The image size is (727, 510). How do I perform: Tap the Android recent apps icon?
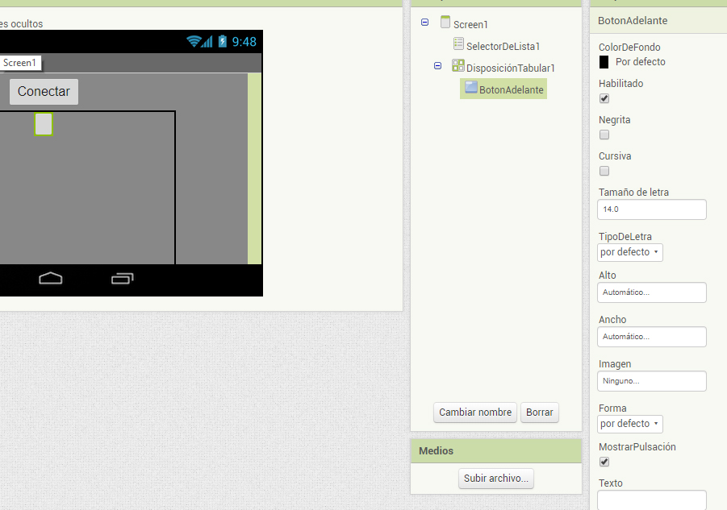123,279
